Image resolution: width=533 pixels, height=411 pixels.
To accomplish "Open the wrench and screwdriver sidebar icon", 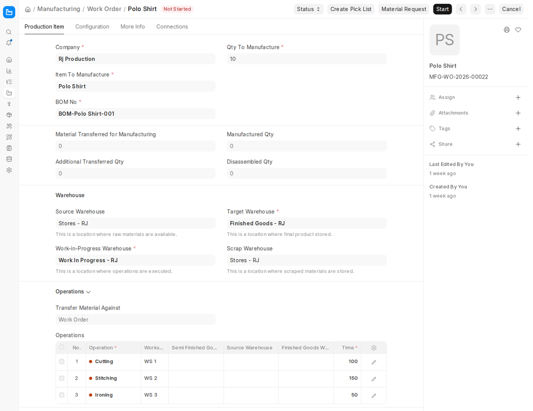I will (x=9, y=126).
